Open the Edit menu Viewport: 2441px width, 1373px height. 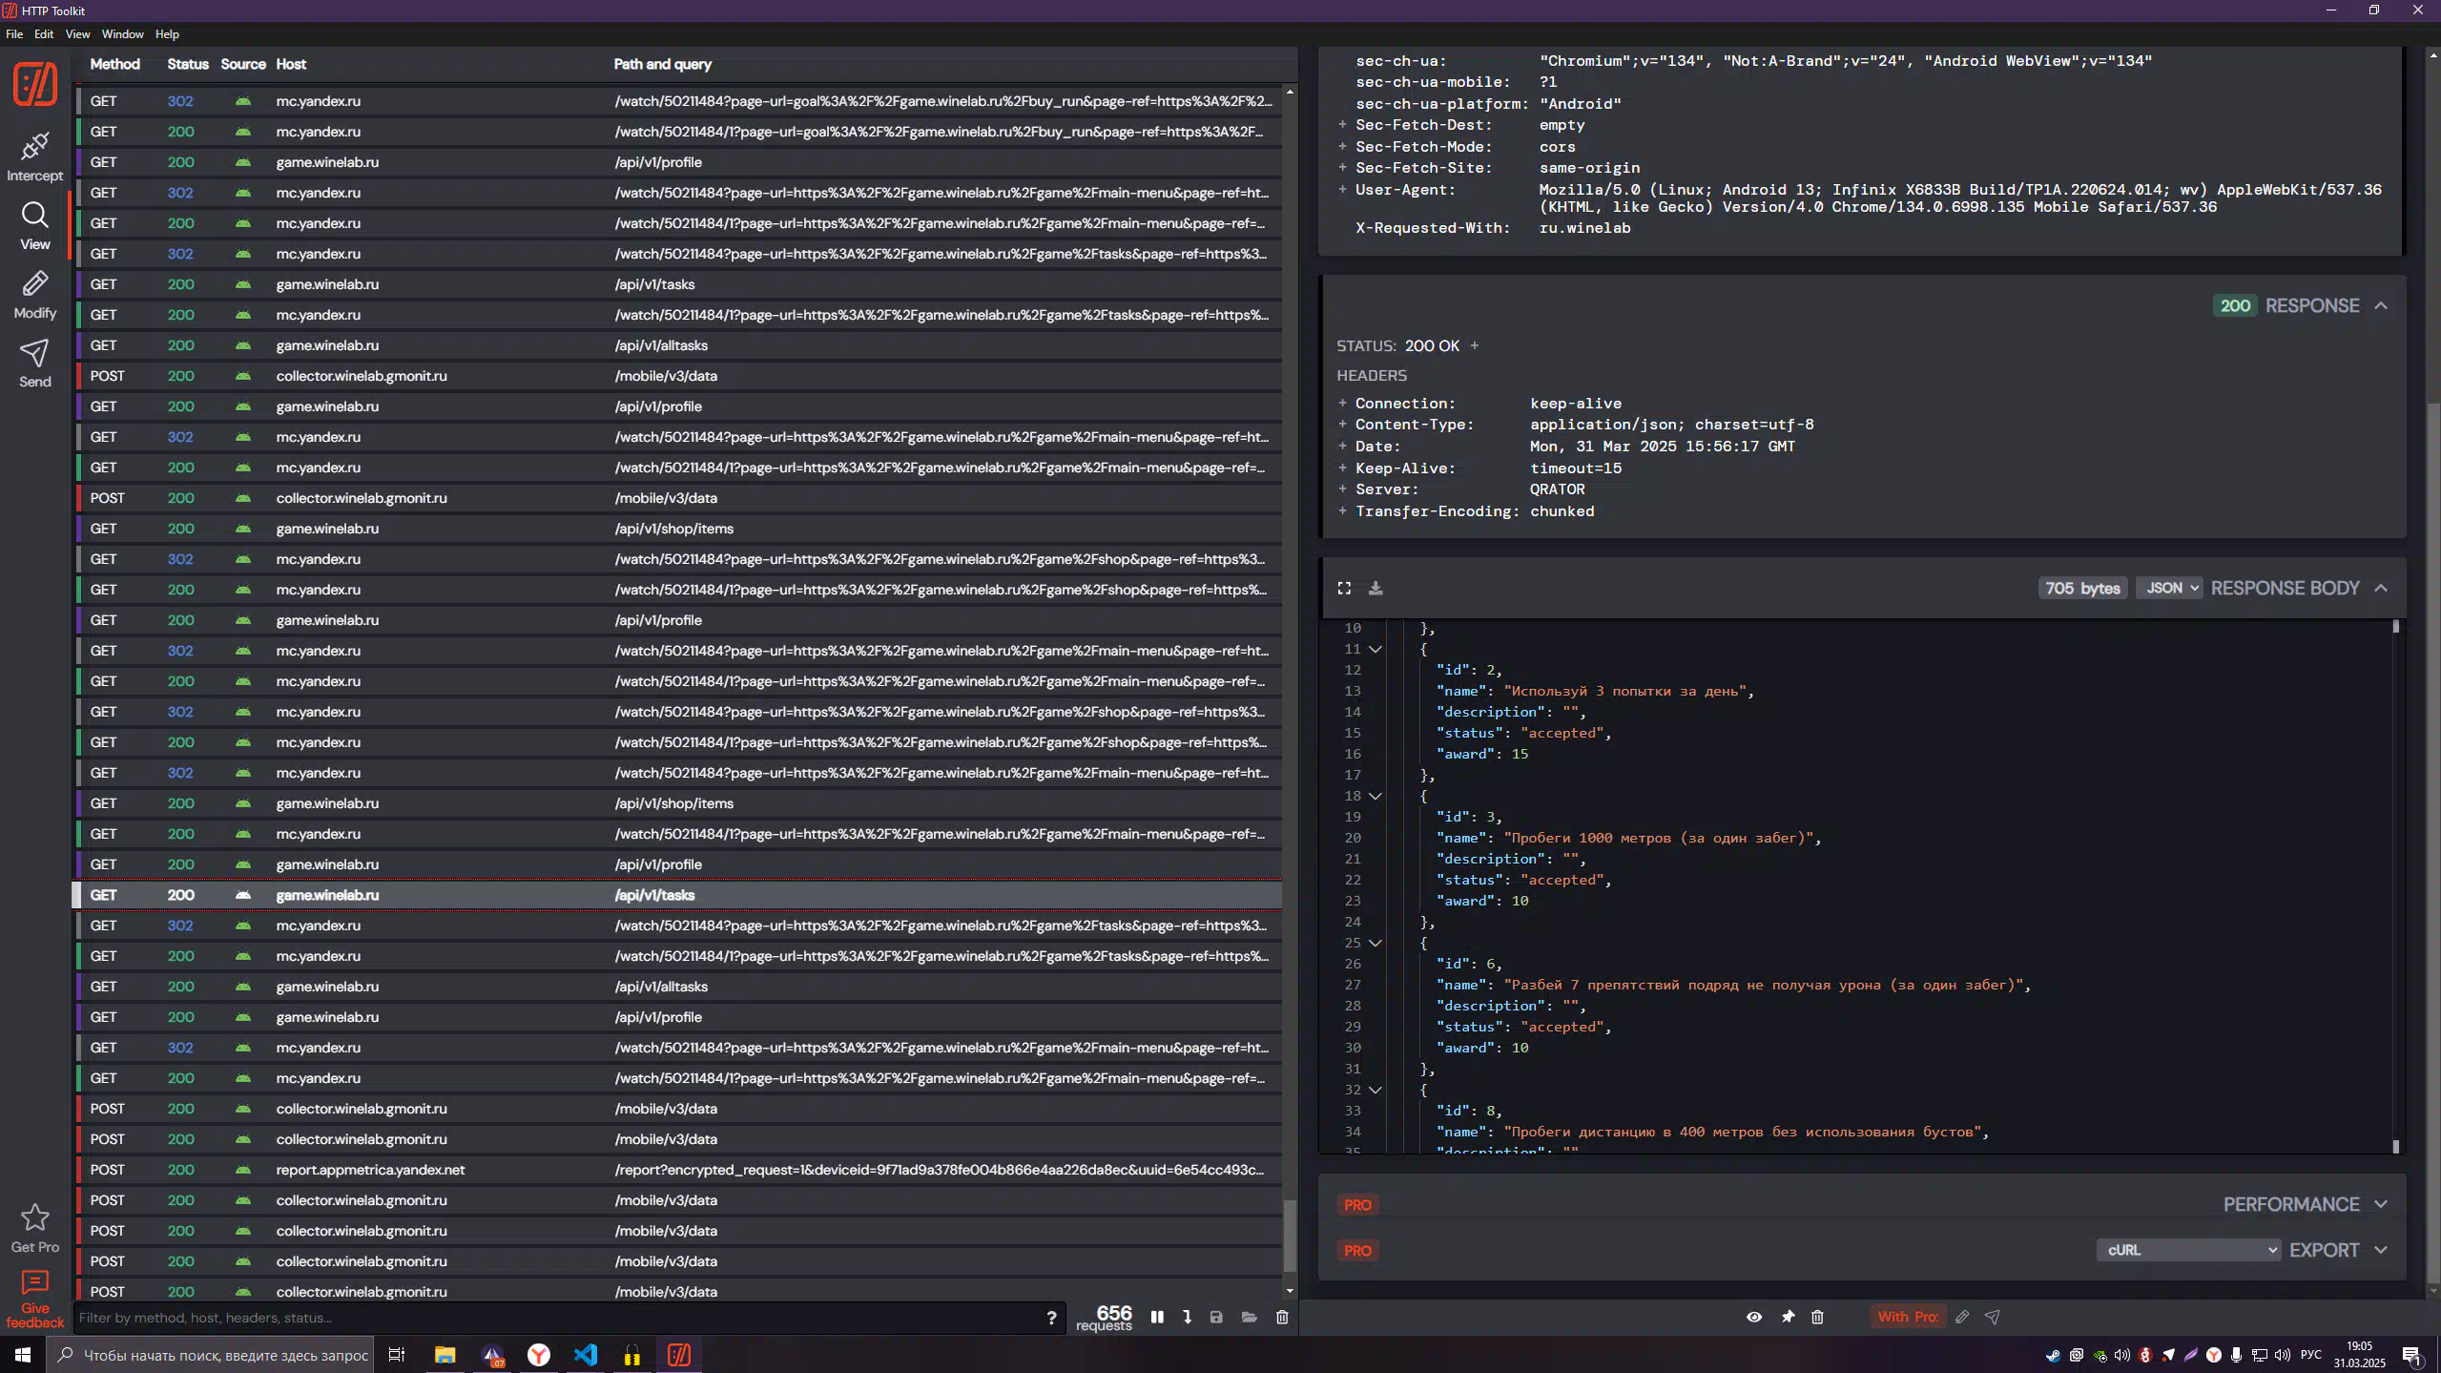point(44,33)
